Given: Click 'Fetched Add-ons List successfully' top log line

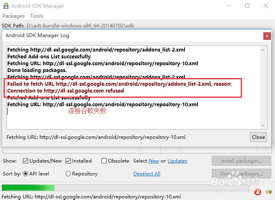Looking at the screenshot, I should 49,57.
